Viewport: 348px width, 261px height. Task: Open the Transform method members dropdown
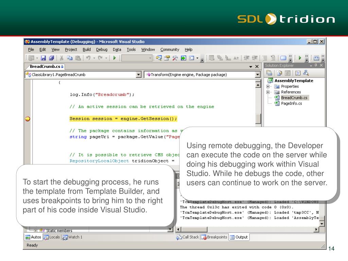(x=258, y=74)
